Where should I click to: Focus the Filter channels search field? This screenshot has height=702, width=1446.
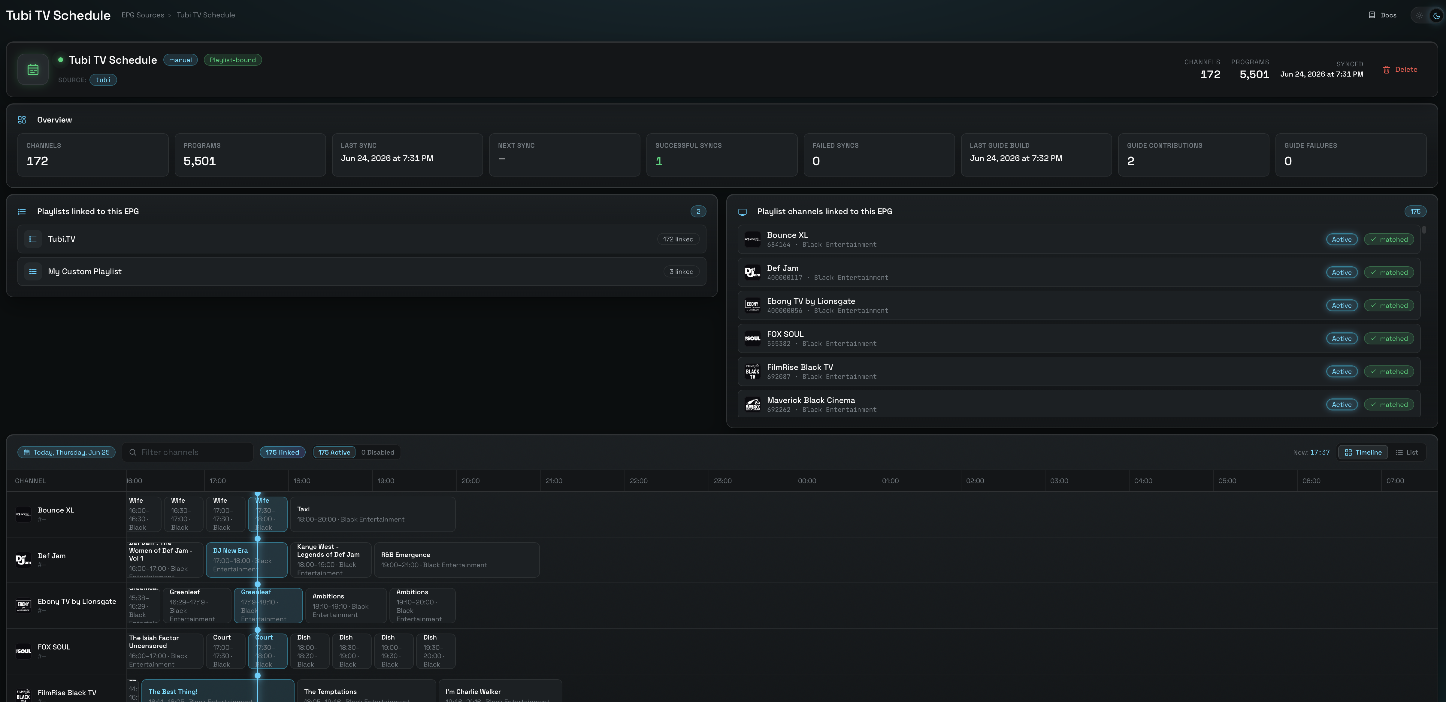coord(187,452)
